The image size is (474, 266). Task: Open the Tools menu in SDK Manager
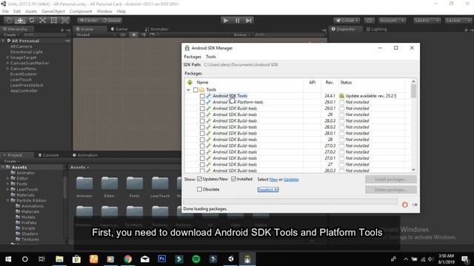click(x=210, y=57)
